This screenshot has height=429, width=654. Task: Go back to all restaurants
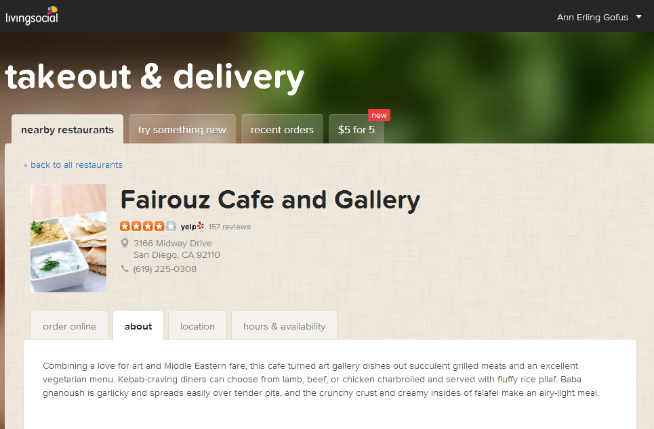(x=73, y=165)
